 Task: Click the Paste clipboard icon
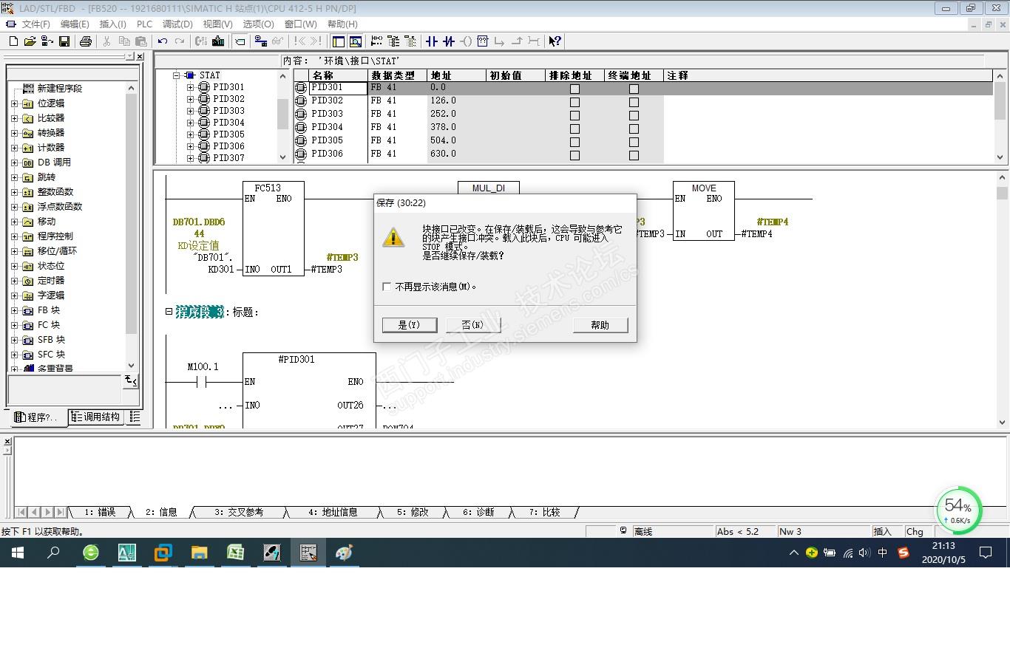141,41
